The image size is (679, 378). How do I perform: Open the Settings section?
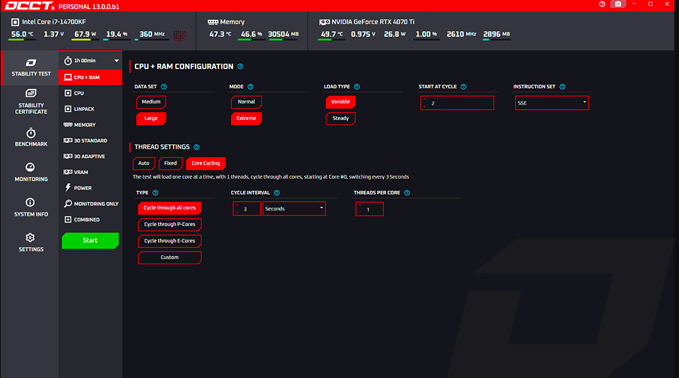[30, 242]
